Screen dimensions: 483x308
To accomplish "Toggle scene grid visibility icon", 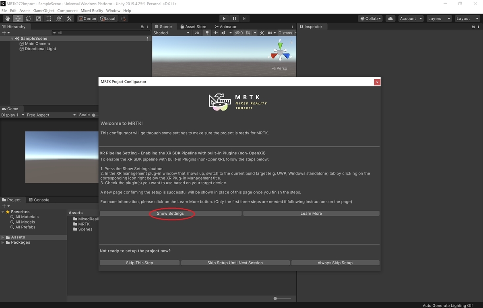I will click(248, 33).
